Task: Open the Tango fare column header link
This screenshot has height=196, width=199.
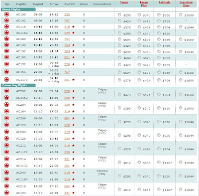Action: [x=124, y=2]
